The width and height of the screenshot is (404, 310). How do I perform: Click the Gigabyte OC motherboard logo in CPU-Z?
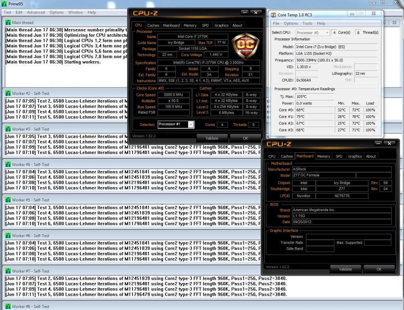(245, 46)
